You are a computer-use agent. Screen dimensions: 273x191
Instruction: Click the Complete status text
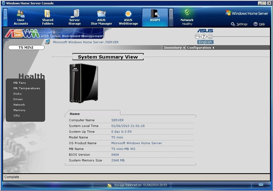click(12, 177)
